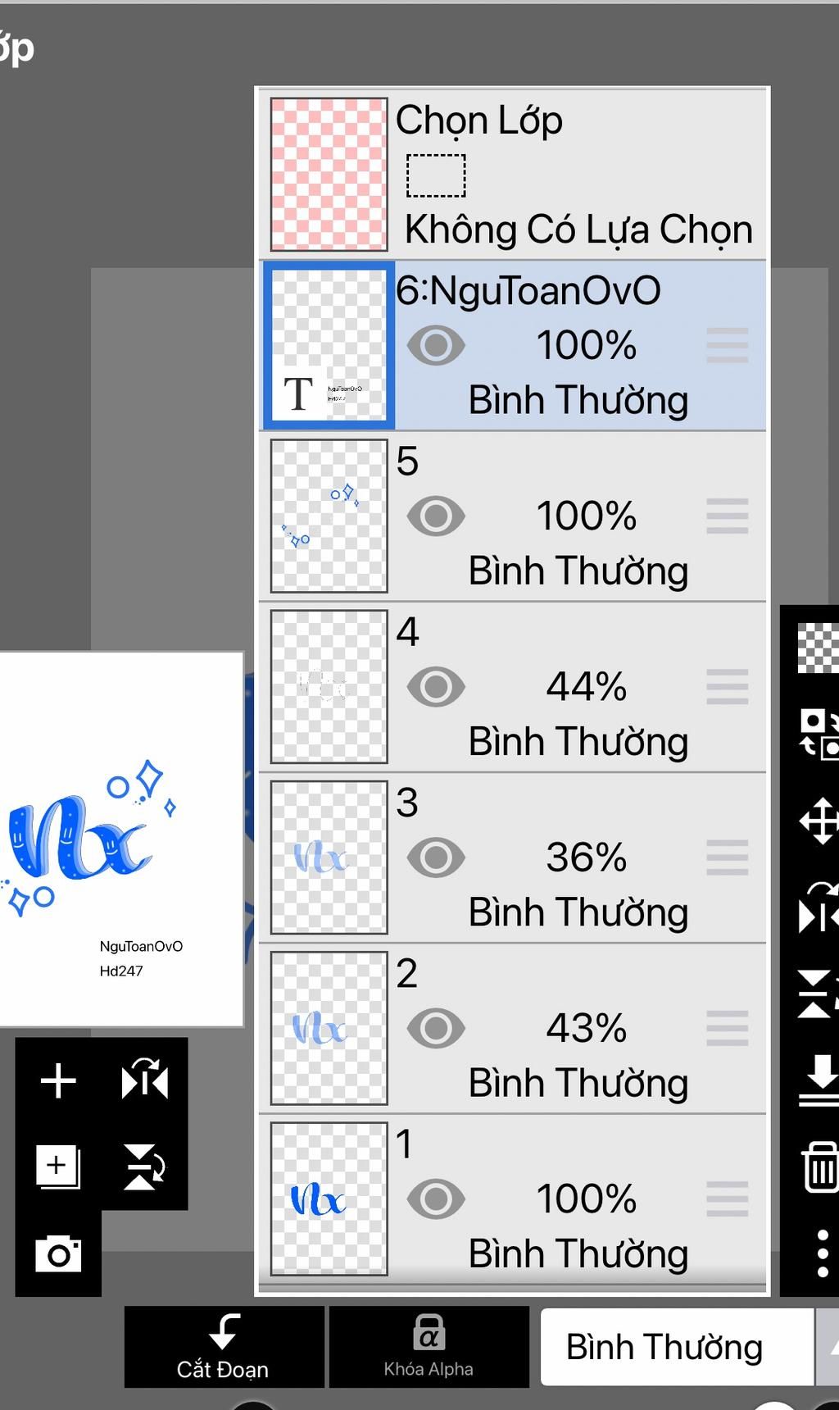
Task: Select layer 1 row
Action: [513, 1199]
